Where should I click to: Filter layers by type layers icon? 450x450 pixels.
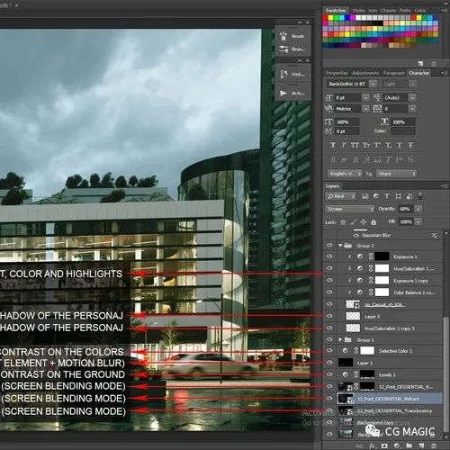[387, 196]
